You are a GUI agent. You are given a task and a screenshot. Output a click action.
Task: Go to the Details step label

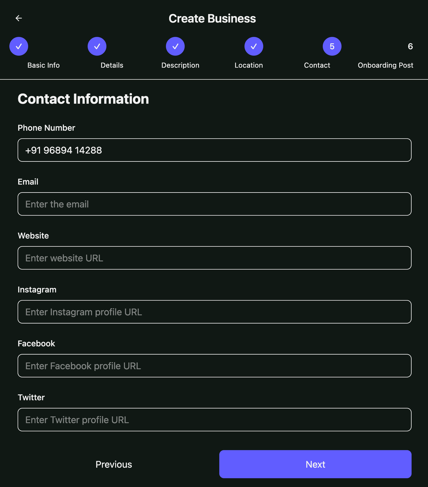112,66
